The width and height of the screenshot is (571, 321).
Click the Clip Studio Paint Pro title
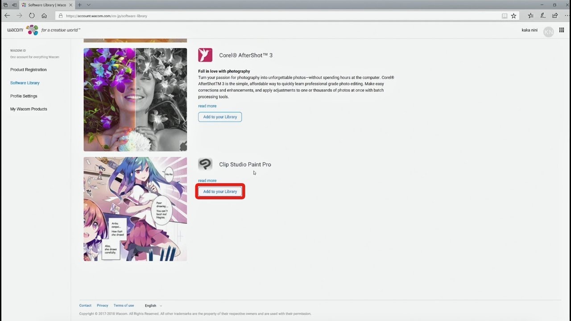click(x=245, y=165)
